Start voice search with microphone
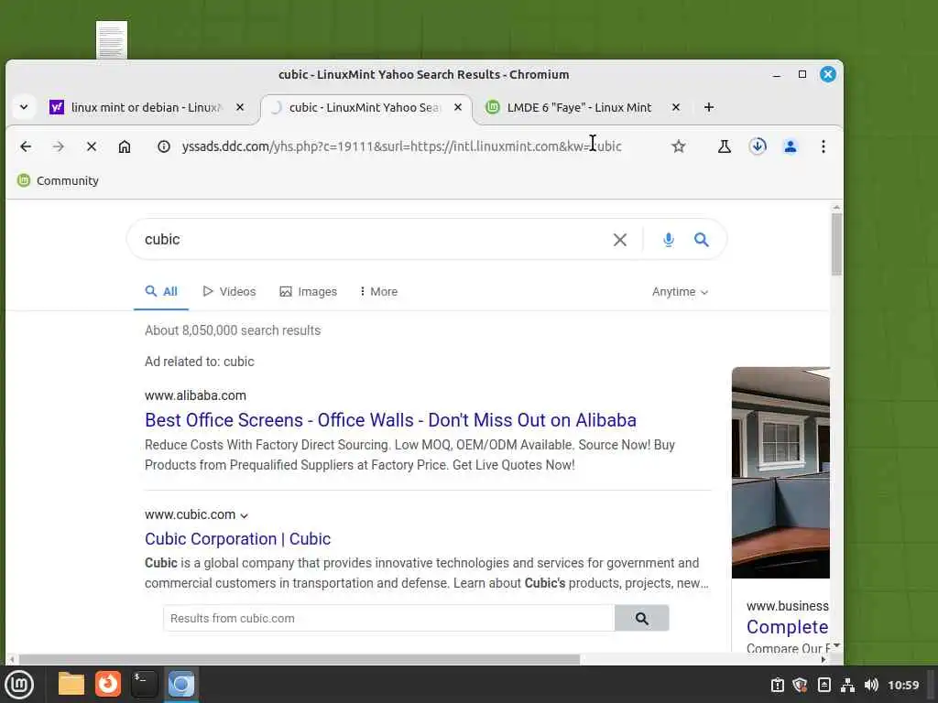Image resolution: width=938 pixels, height=703 pixels. [x=668, y=240]
